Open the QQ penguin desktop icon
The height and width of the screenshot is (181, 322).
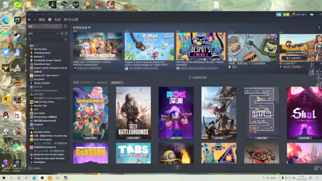6,115
